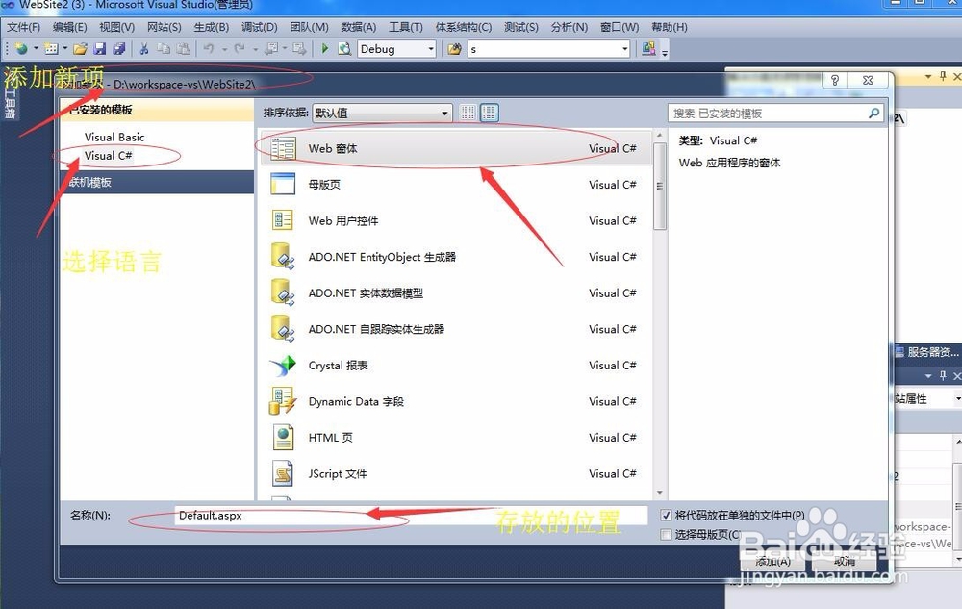Click the icon right of the find box
962x609 pixels.
(648, 48)
